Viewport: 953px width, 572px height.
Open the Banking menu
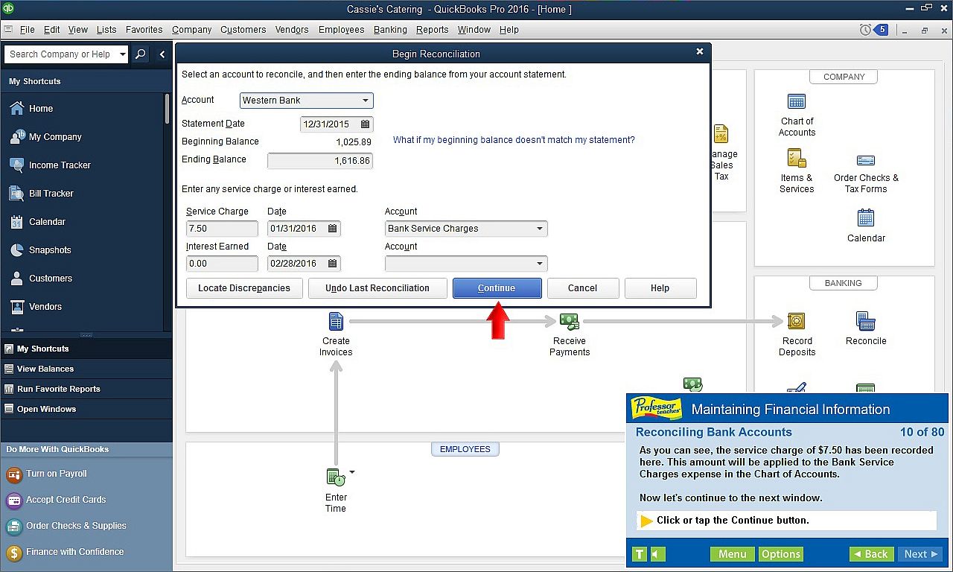390,30
